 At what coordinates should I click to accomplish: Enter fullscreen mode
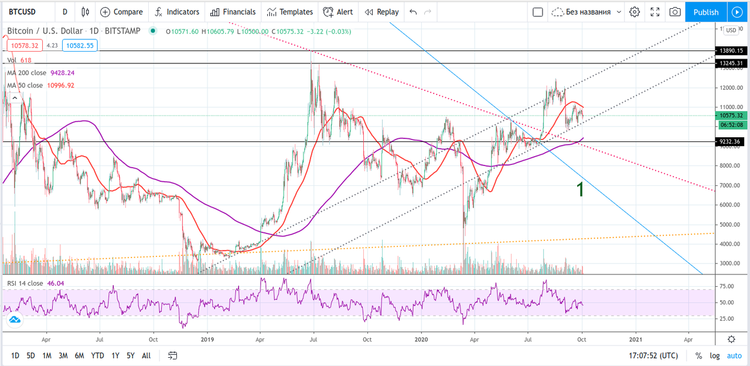pos(655,12)
